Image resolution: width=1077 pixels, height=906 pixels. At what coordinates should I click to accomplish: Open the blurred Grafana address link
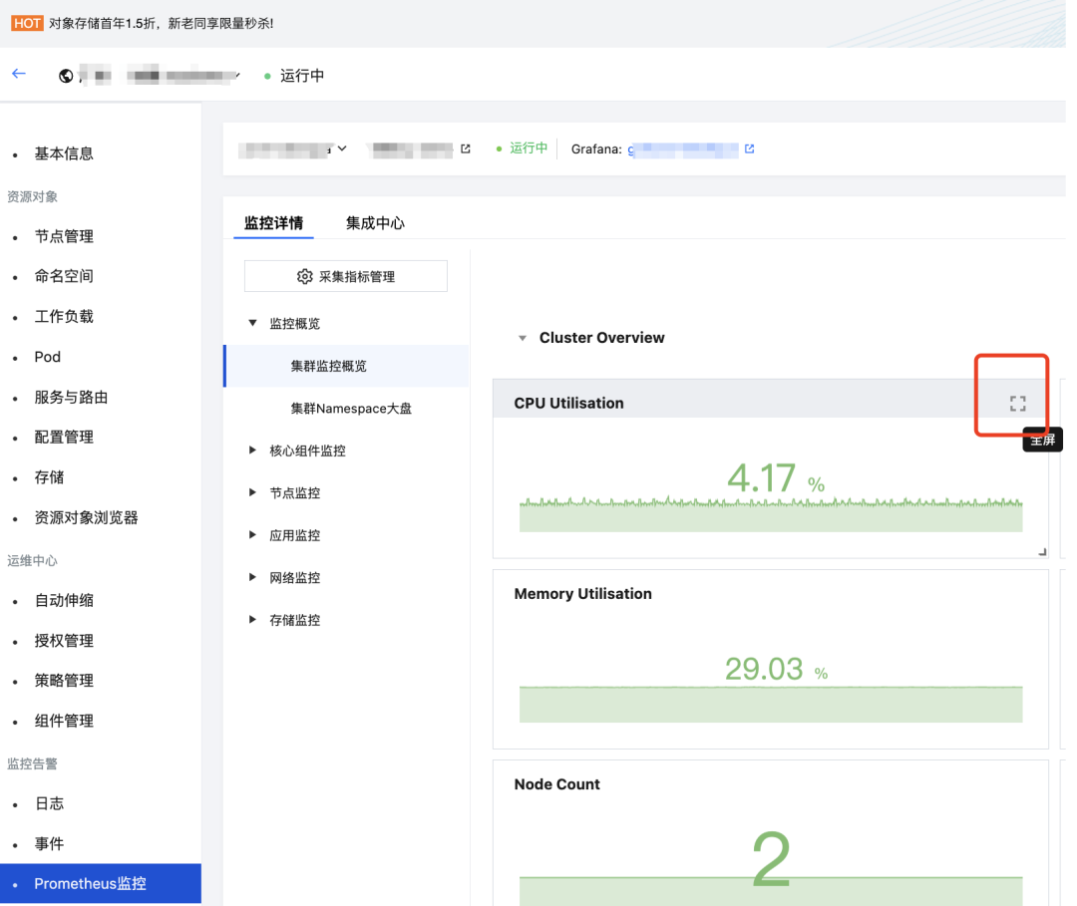tap(683, 150)
